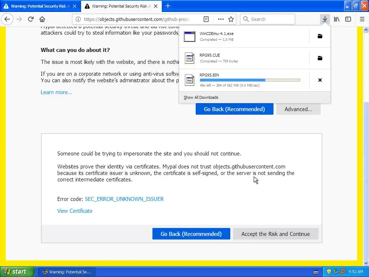
Task: Open a new tab with plus
Action: click(168, 6)
